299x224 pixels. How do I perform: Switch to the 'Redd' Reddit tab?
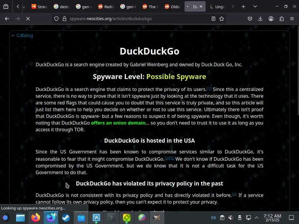click(106, 7)
